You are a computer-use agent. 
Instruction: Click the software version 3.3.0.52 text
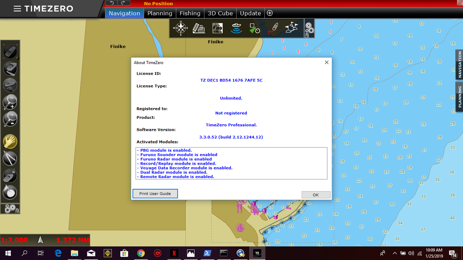(x=231, y=137)
